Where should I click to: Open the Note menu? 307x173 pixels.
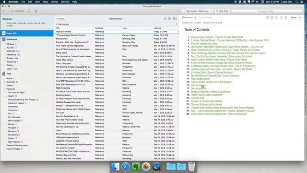point(45,2)
